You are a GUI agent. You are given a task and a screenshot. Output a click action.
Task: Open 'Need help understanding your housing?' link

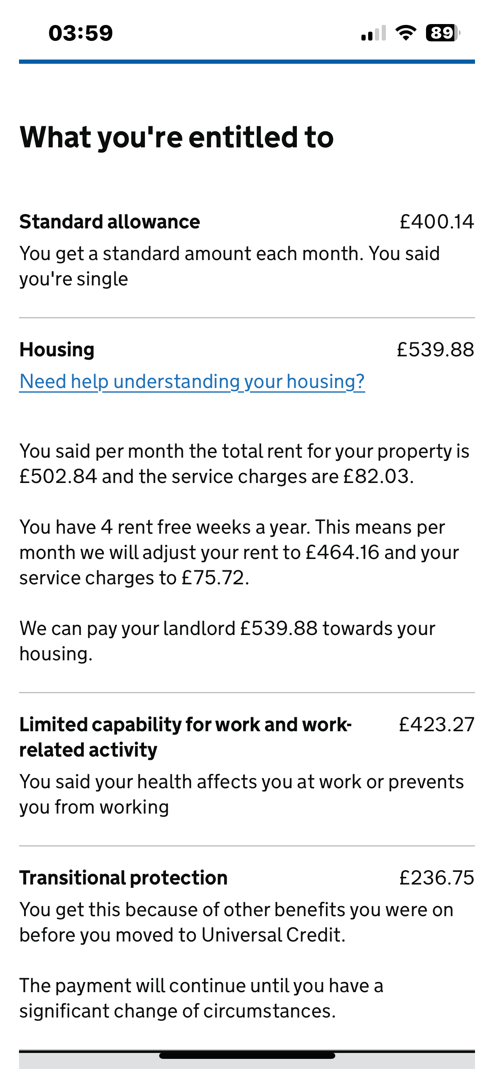(x=192, y=382)
